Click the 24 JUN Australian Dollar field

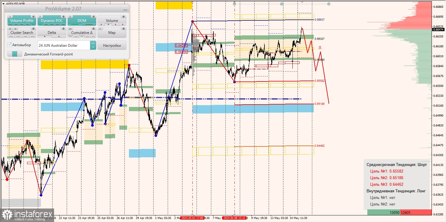coord(64,45)
